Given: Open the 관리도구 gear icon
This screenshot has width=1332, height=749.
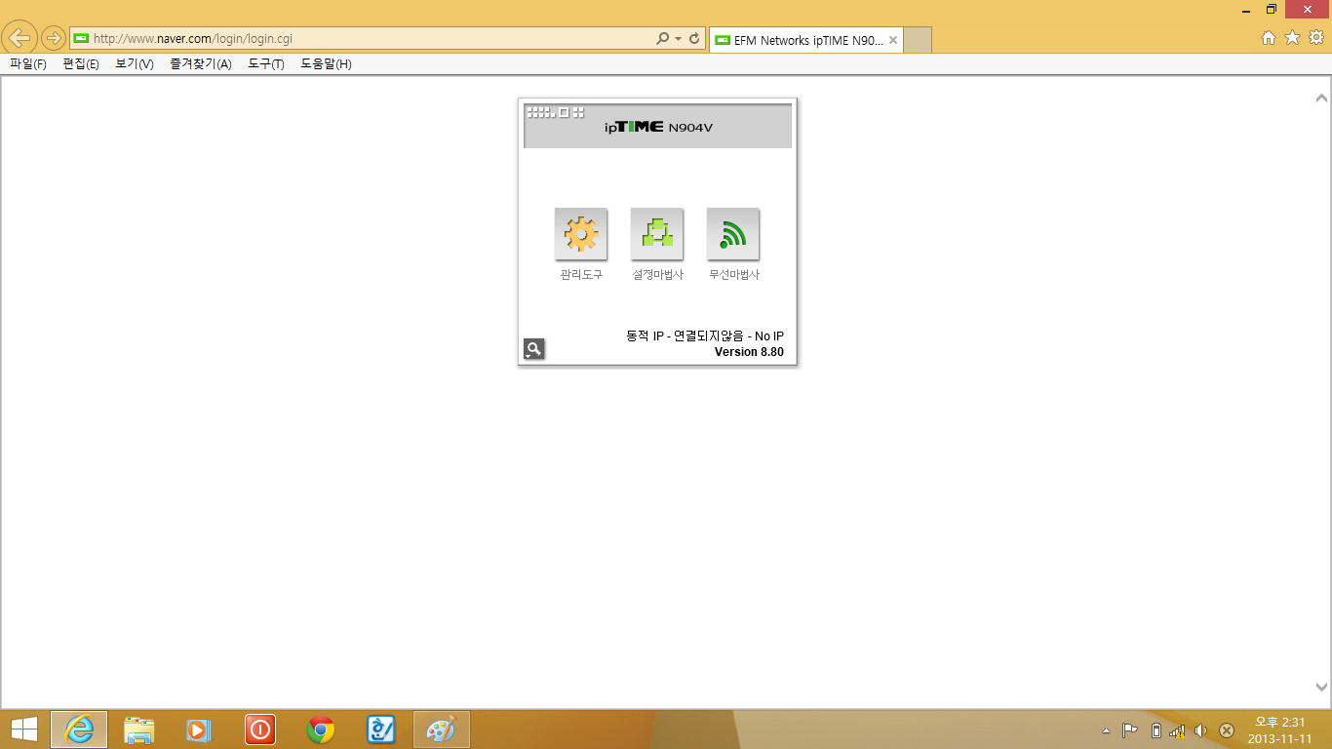Looking at the screenshot, I should click(x=581, y=234).
